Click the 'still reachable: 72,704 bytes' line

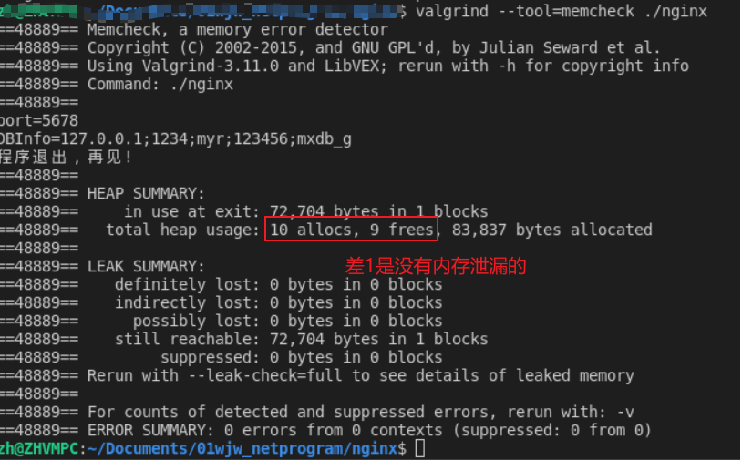(301, 339)
